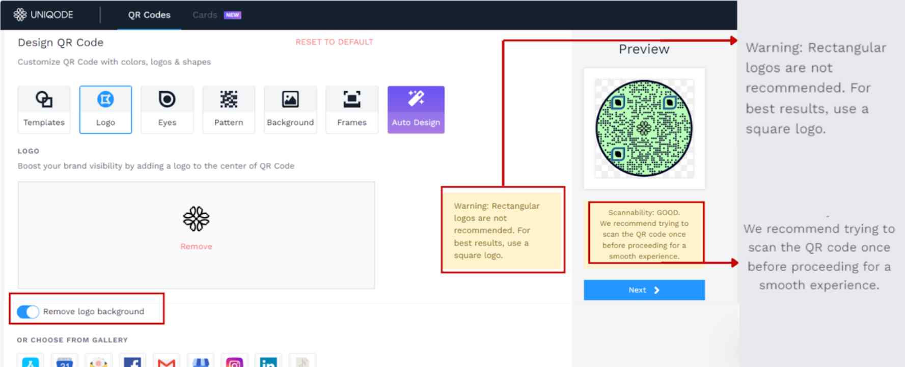Click the uploaded flower logo image
Viewport: 905px width, 367px height.
pyautogui.click(x=196, y=219)
